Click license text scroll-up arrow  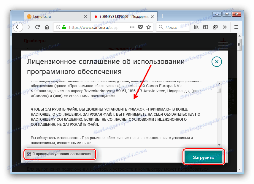click(x=219, y=84)
